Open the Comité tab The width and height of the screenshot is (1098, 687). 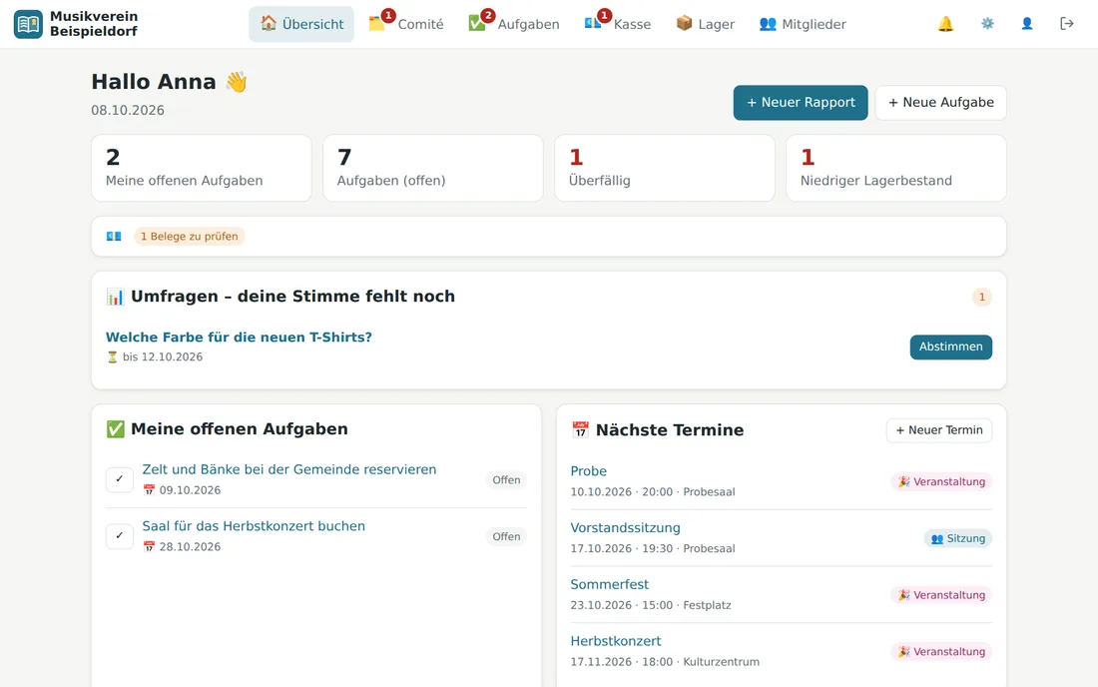(x=406, y=24)
